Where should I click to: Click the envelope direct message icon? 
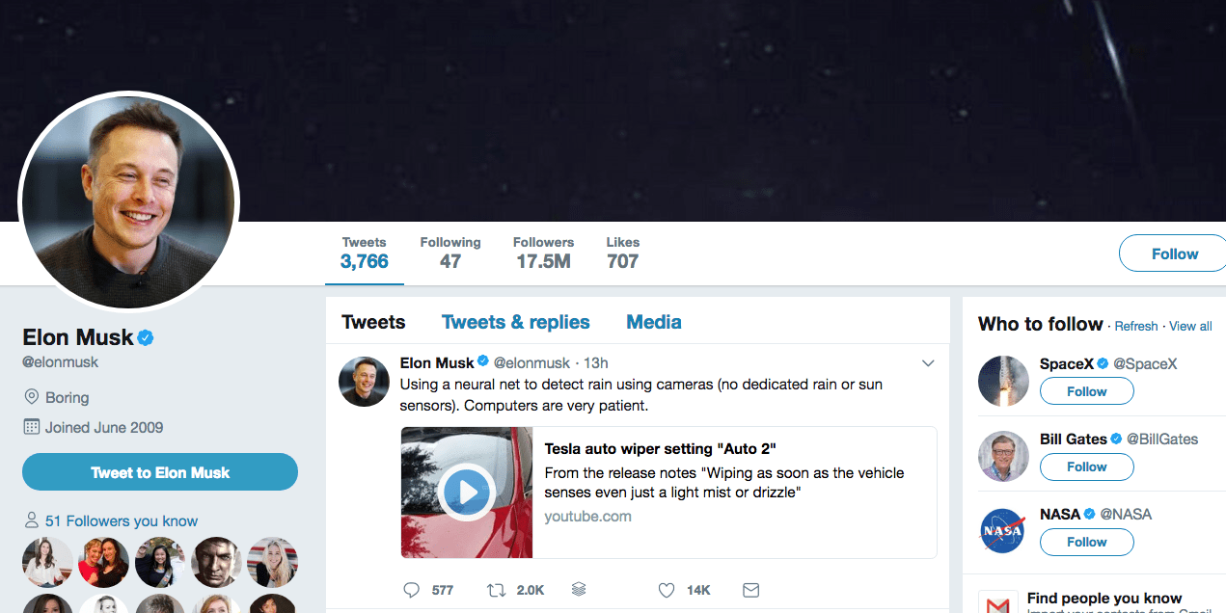[x=750, y=590]
